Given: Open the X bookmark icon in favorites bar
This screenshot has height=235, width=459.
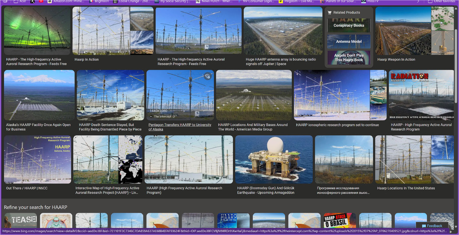Looking at the screenshot, I should 32,1.
